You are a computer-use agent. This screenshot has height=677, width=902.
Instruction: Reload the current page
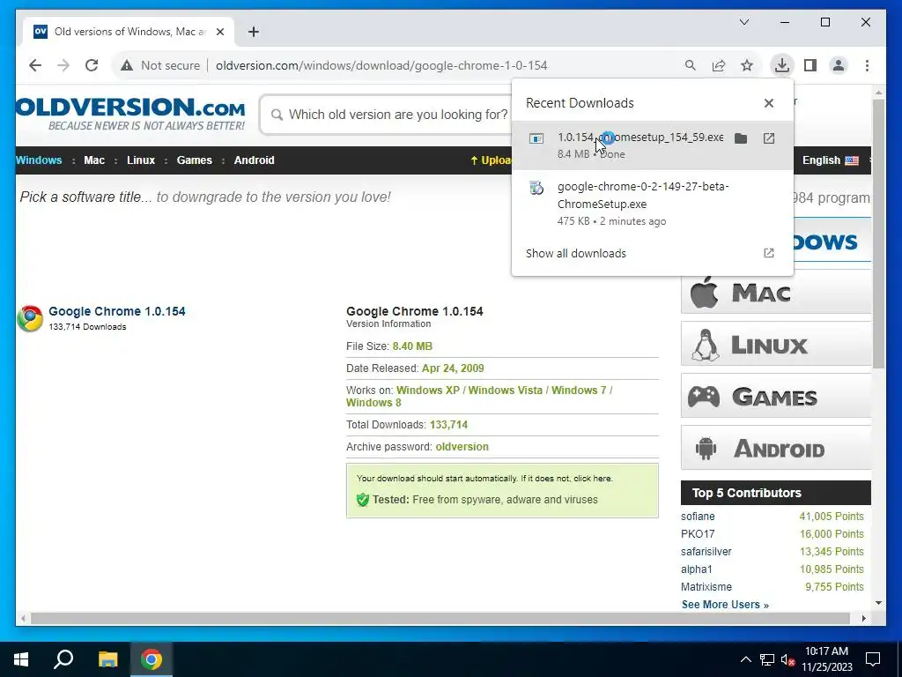(92, 65)
